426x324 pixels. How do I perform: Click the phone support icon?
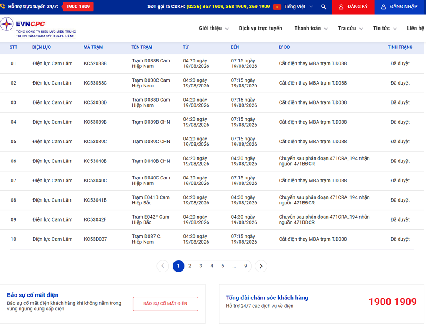[x=2, y=6]
